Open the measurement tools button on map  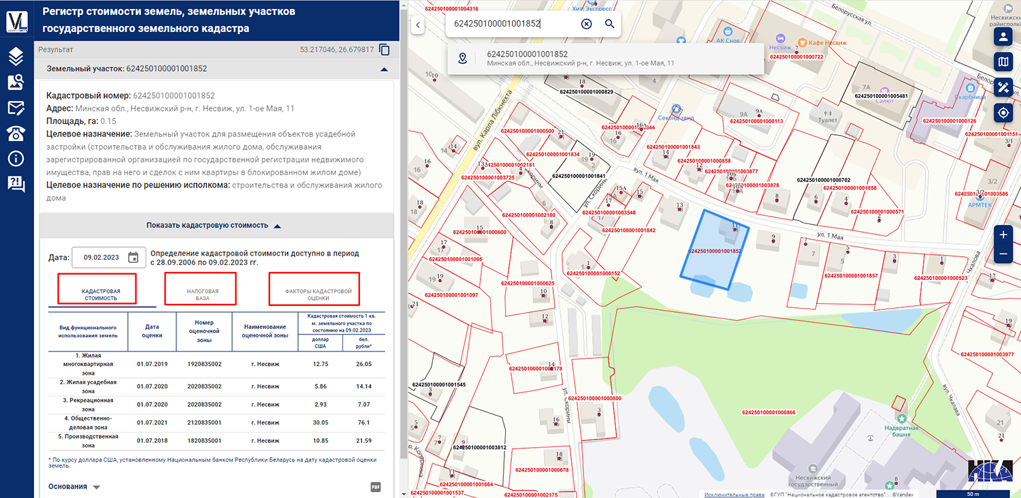[1003, 88]
